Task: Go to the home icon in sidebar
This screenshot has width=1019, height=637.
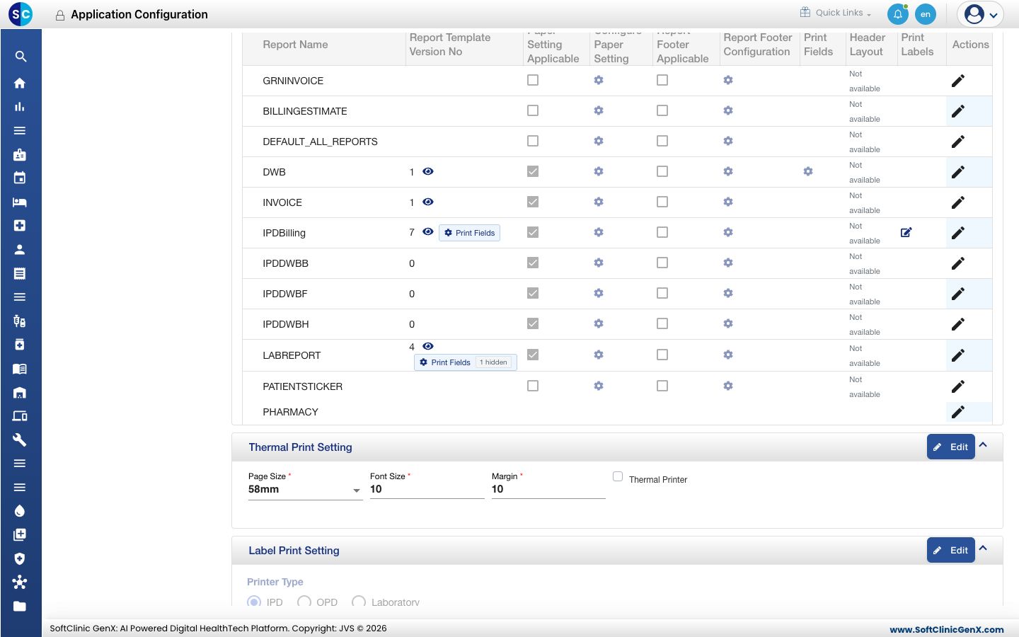Action: [20, 83]
